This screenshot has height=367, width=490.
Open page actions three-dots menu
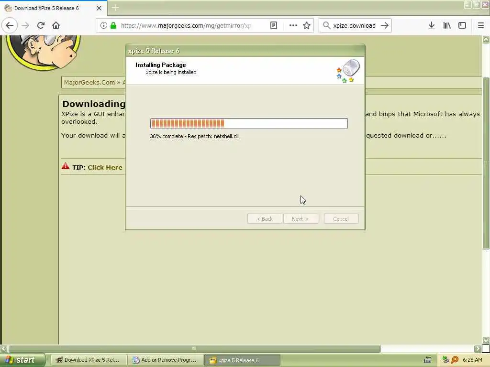(293, 26)
